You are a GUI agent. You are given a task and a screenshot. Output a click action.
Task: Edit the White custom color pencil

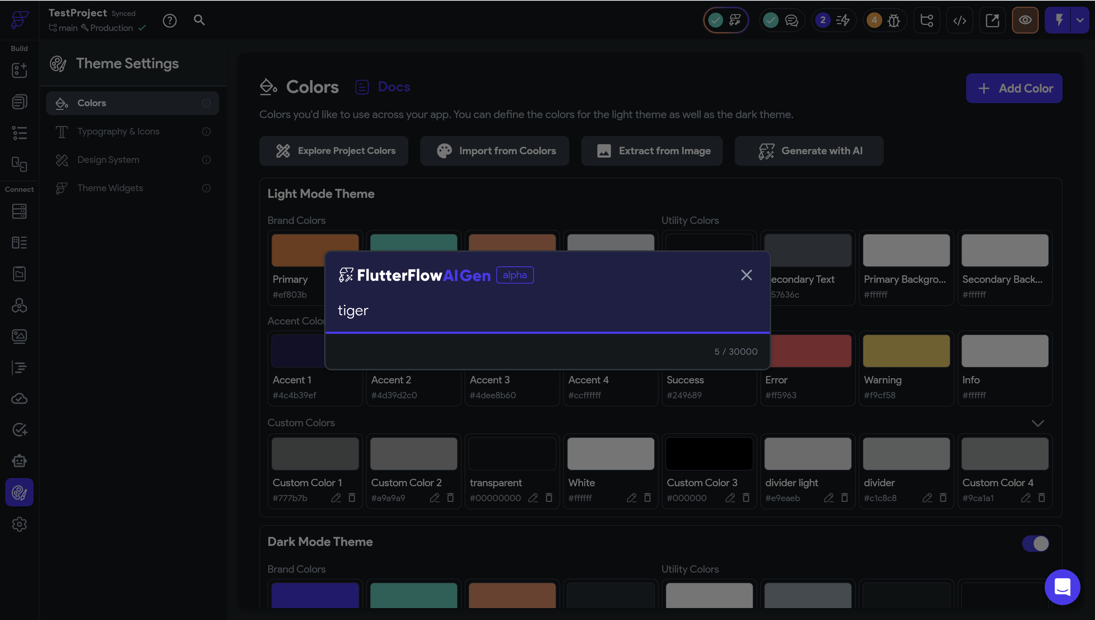tap(632, 497)
